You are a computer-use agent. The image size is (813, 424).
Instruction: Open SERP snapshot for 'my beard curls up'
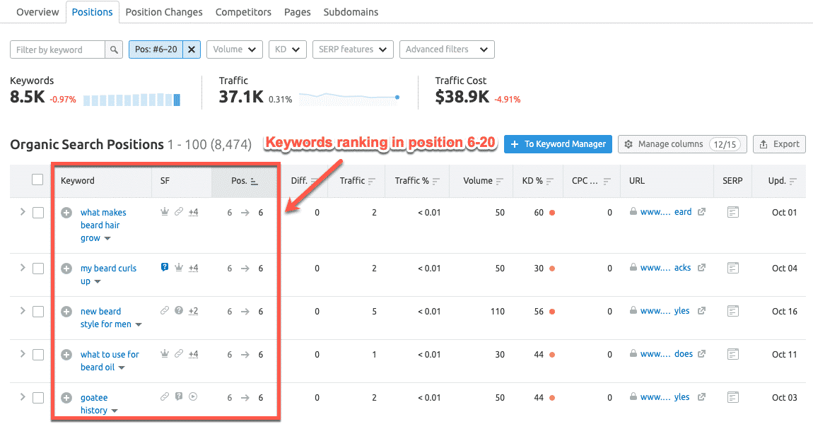(x=732, y=268)
